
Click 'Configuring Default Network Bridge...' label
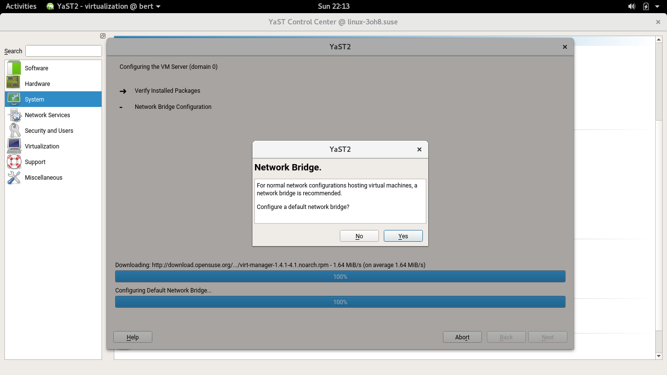(163, 291)
